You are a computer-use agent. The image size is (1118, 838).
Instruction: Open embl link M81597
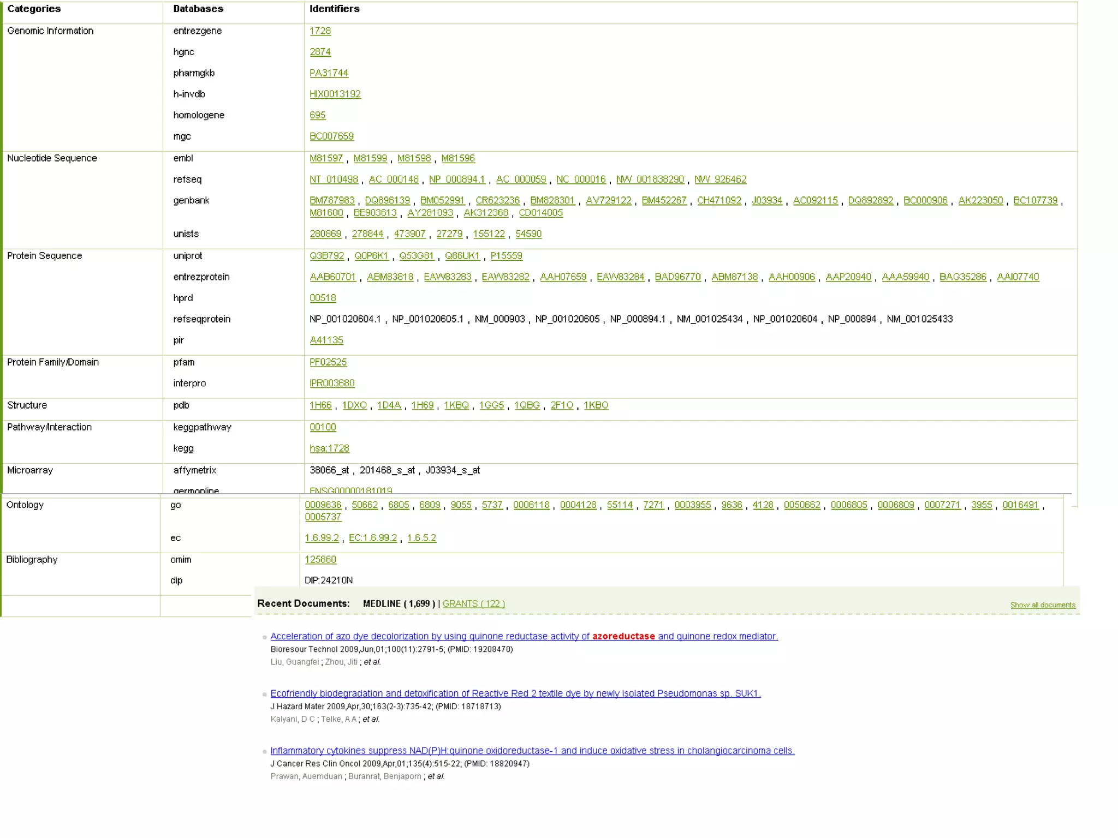click(326, 158)
